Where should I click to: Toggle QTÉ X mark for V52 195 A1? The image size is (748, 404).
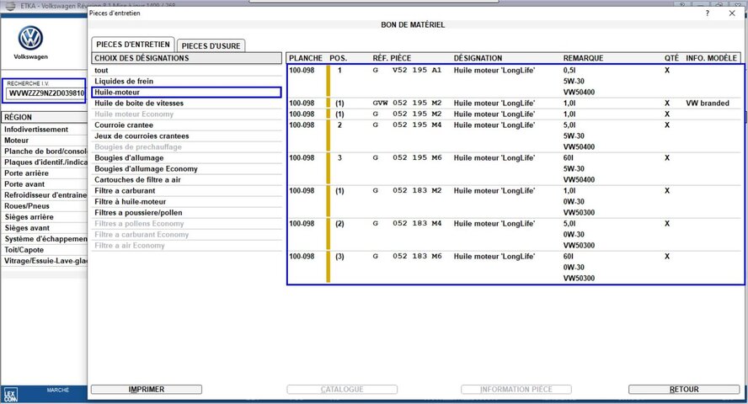coord(667,70)
